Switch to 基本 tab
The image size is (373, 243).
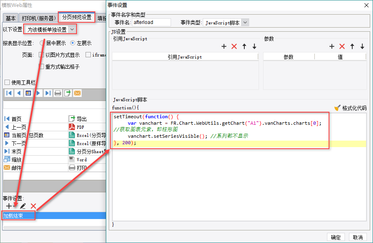click(x=11, y=18)
